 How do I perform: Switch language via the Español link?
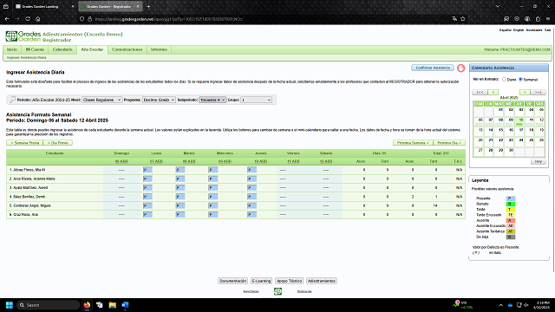point(505,30)
